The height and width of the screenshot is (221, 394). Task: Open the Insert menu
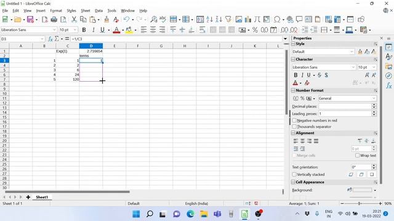(41, 10)
